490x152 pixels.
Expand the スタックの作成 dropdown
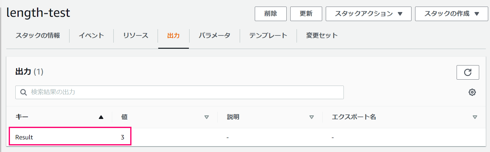pos(451,14)
